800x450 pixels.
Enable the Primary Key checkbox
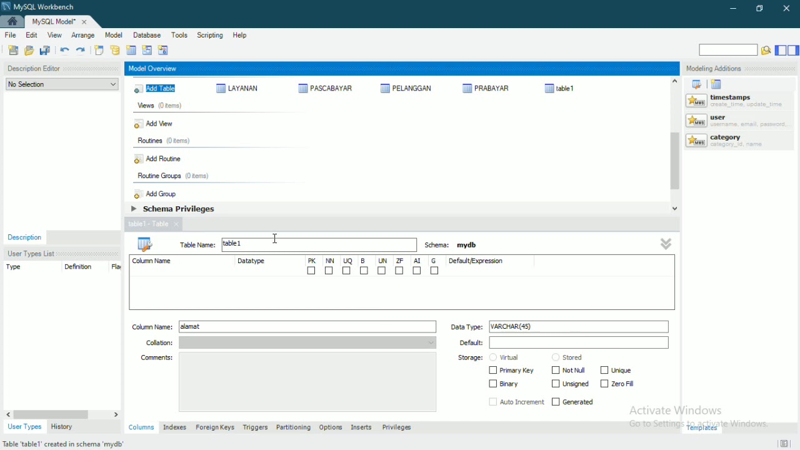pyautogui.click(x=493, y=371)
